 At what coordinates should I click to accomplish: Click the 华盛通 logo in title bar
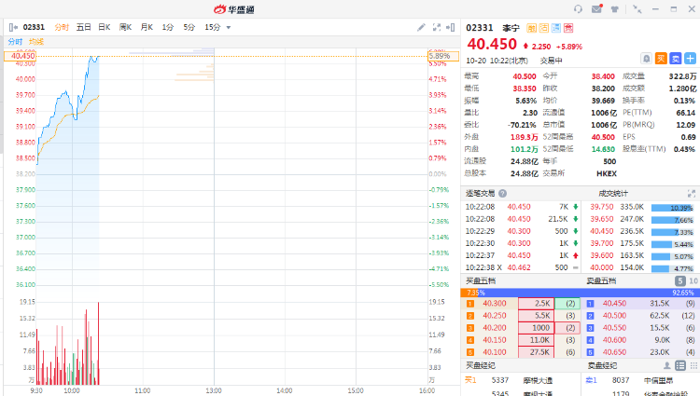point(234,9)
